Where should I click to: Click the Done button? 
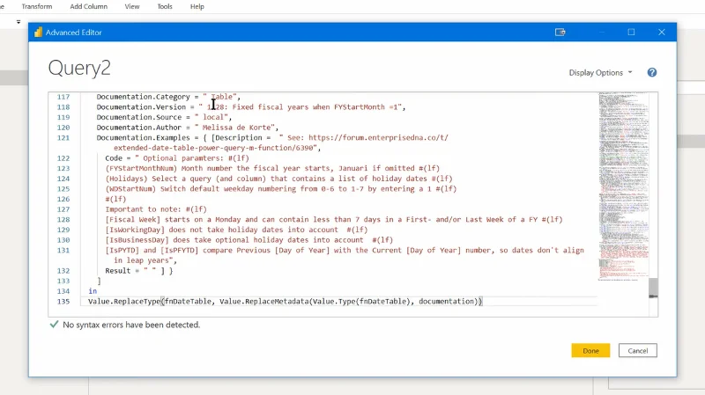pos(590,350)
